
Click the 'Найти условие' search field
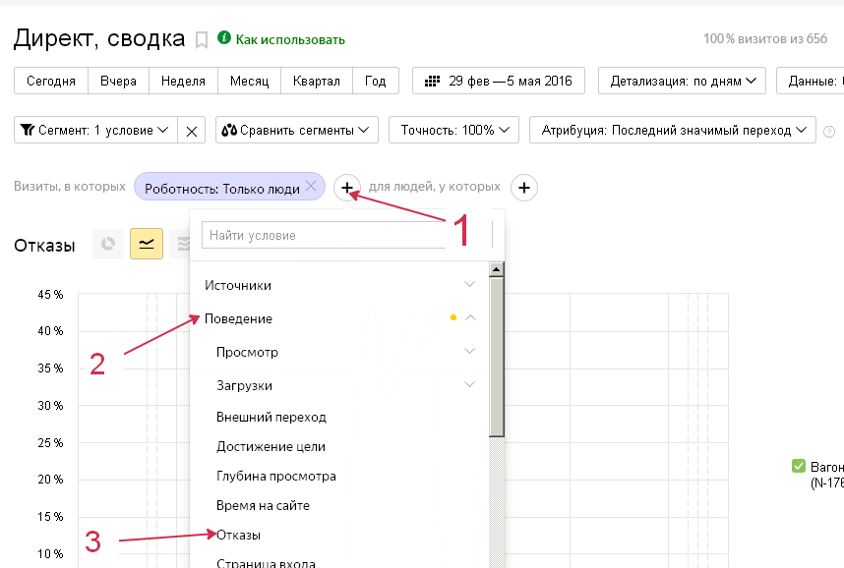click(325, 236)
